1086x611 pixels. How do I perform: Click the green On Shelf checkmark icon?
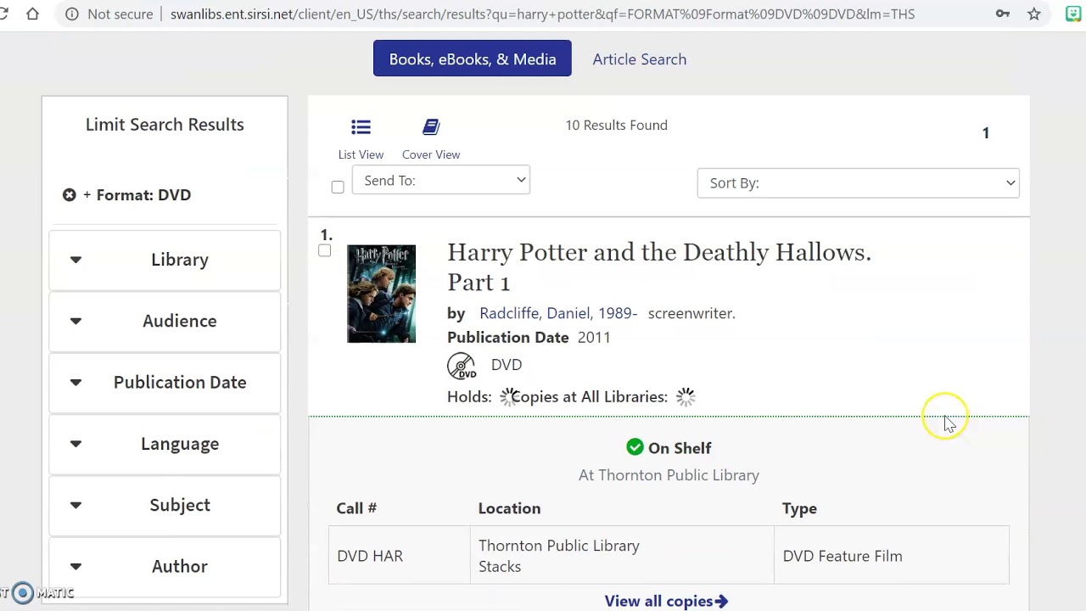635,447
